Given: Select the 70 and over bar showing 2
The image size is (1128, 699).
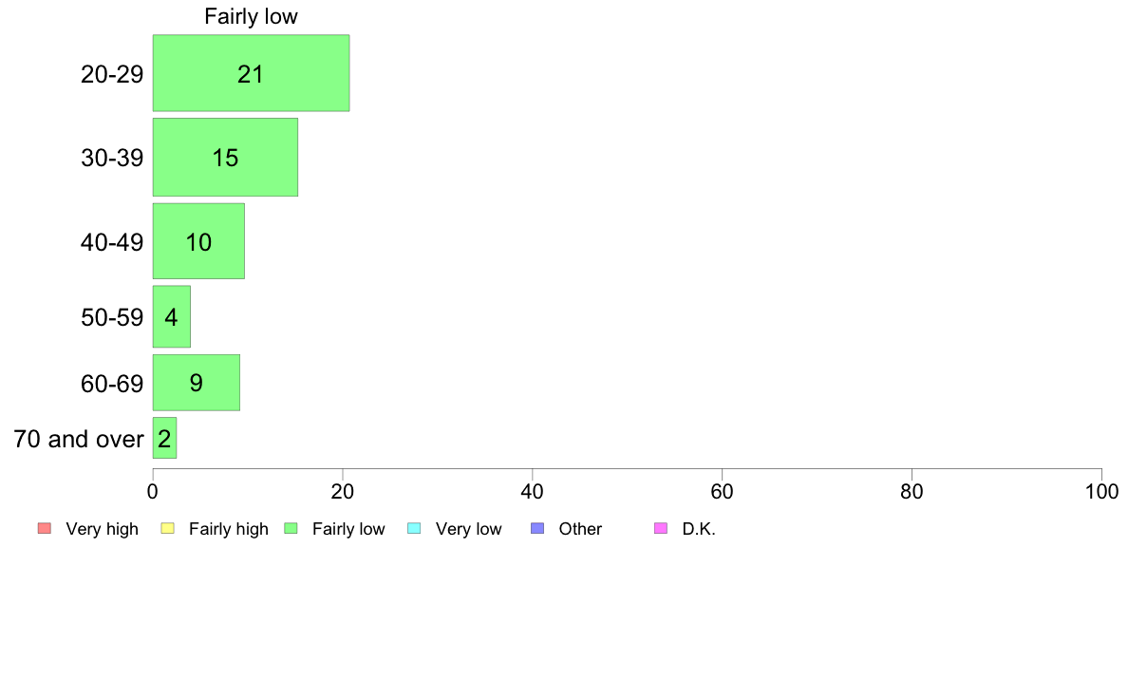Looking at the screenshot, I should tap(165, 438).
